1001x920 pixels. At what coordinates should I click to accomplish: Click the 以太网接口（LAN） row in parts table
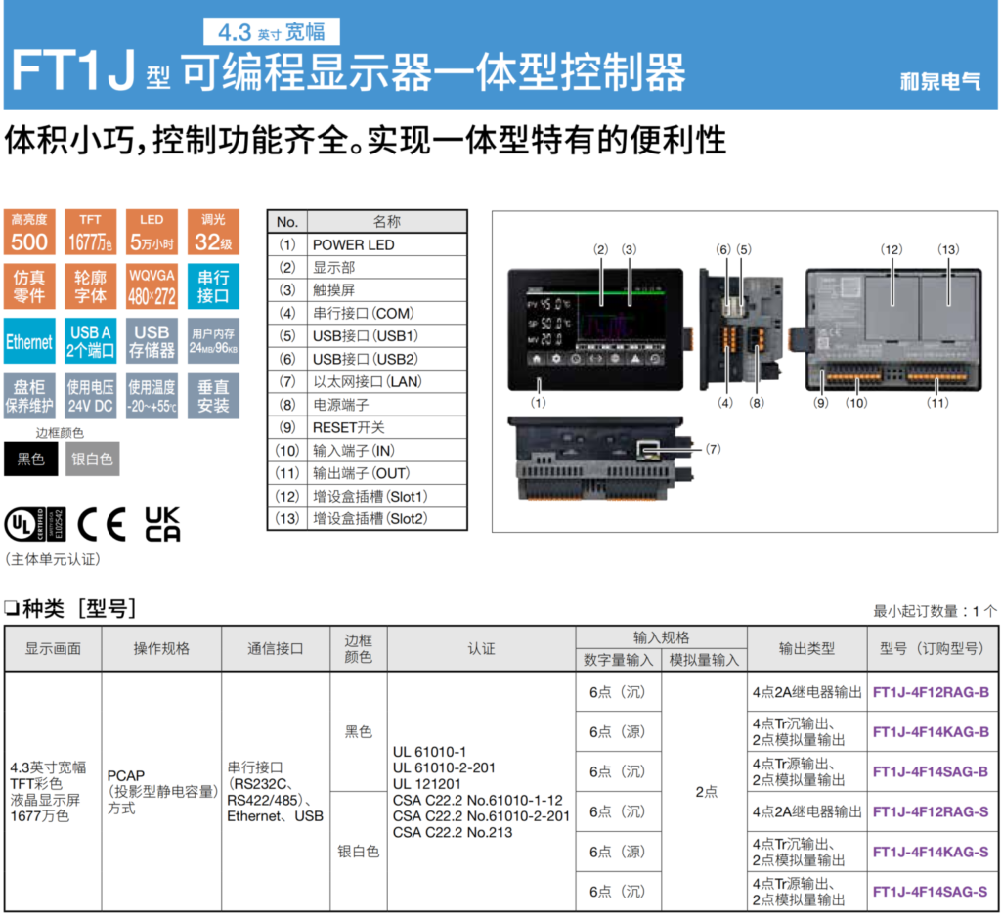click(368, 381)
